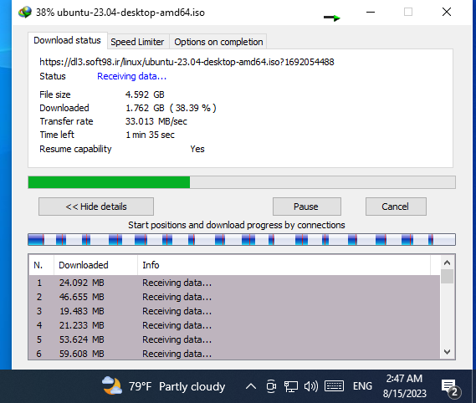This screenshot has width=476, height=403.
Task: Click the N. column header
Action: click(x=42, y=265)
